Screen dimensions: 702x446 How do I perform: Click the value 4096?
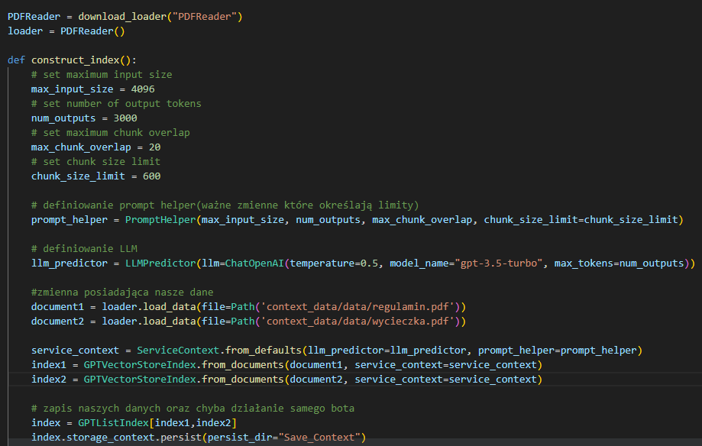coord(143,89)
